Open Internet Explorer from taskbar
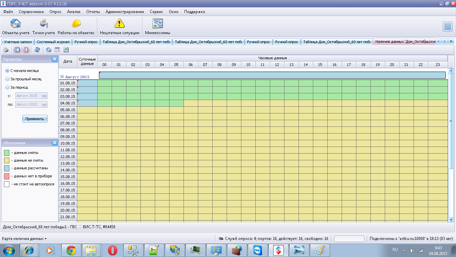456x257 pixels. 29,250
